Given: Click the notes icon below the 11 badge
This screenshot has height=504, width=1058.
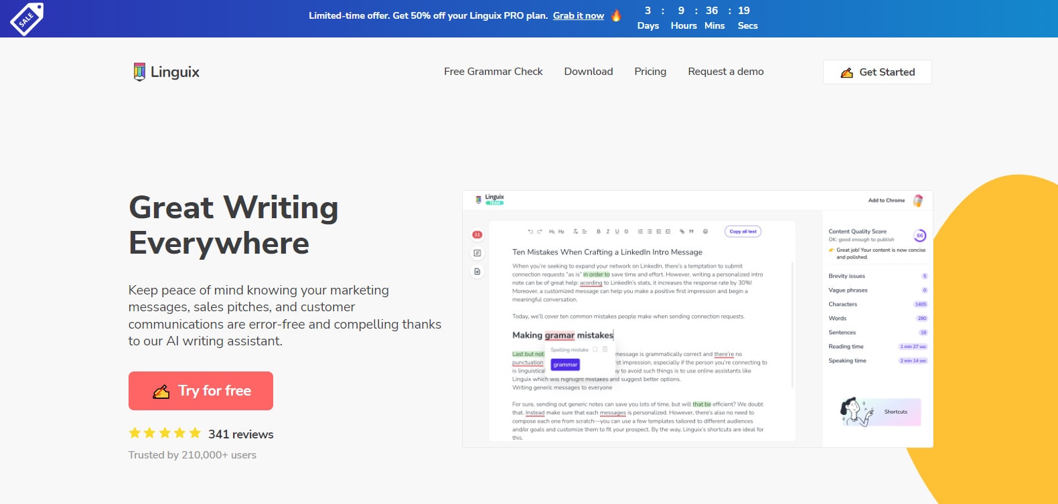Looking at the screenshot, I should pyautogui.click(x=477, y=253).
